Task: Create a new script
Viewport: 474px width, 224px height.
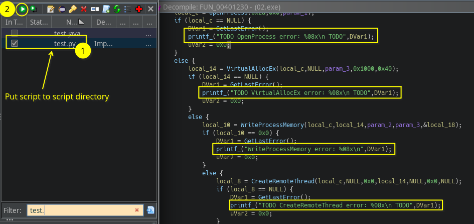Action: point(106,10)
